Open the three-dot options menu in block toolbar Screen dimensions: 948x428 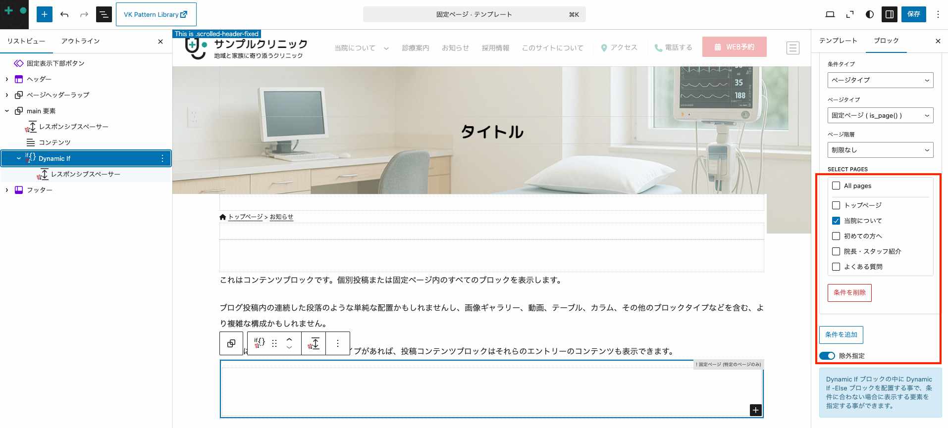click(338, 343)
